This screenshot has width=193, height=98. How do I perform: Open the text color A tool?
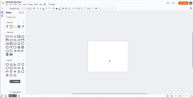pos(43,8)
